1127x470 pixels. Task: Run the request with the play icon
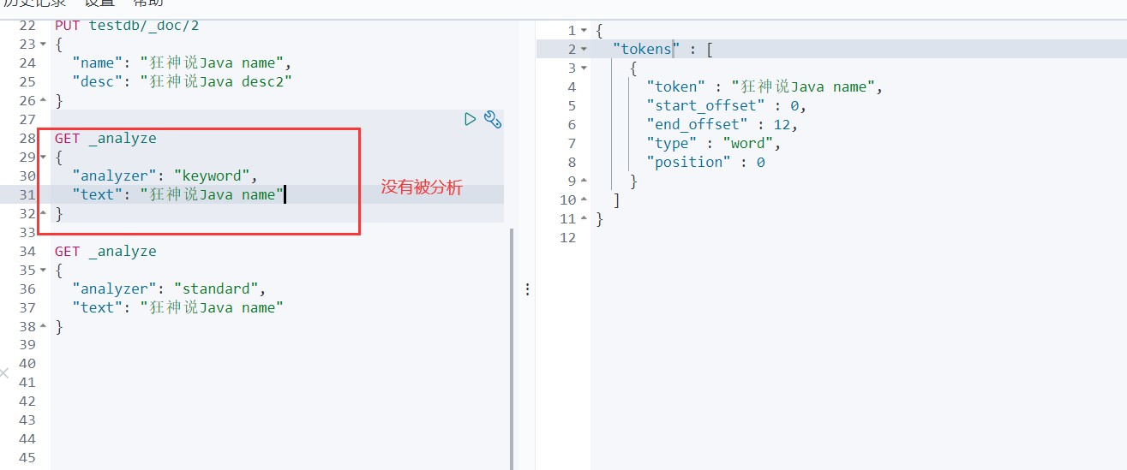[470, 119]
